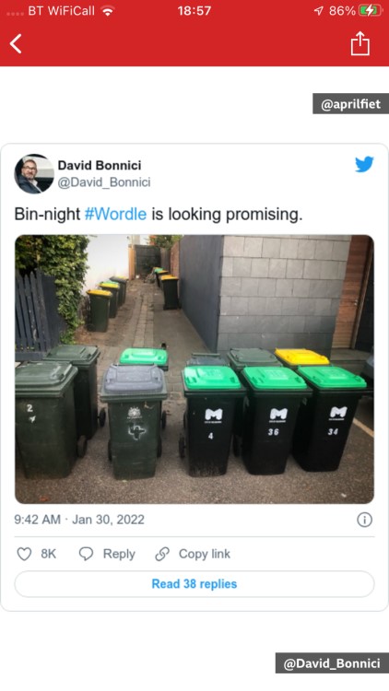Tap the @aprilfiet credit tag
389x691 pixels.
[x=350, y=104]
